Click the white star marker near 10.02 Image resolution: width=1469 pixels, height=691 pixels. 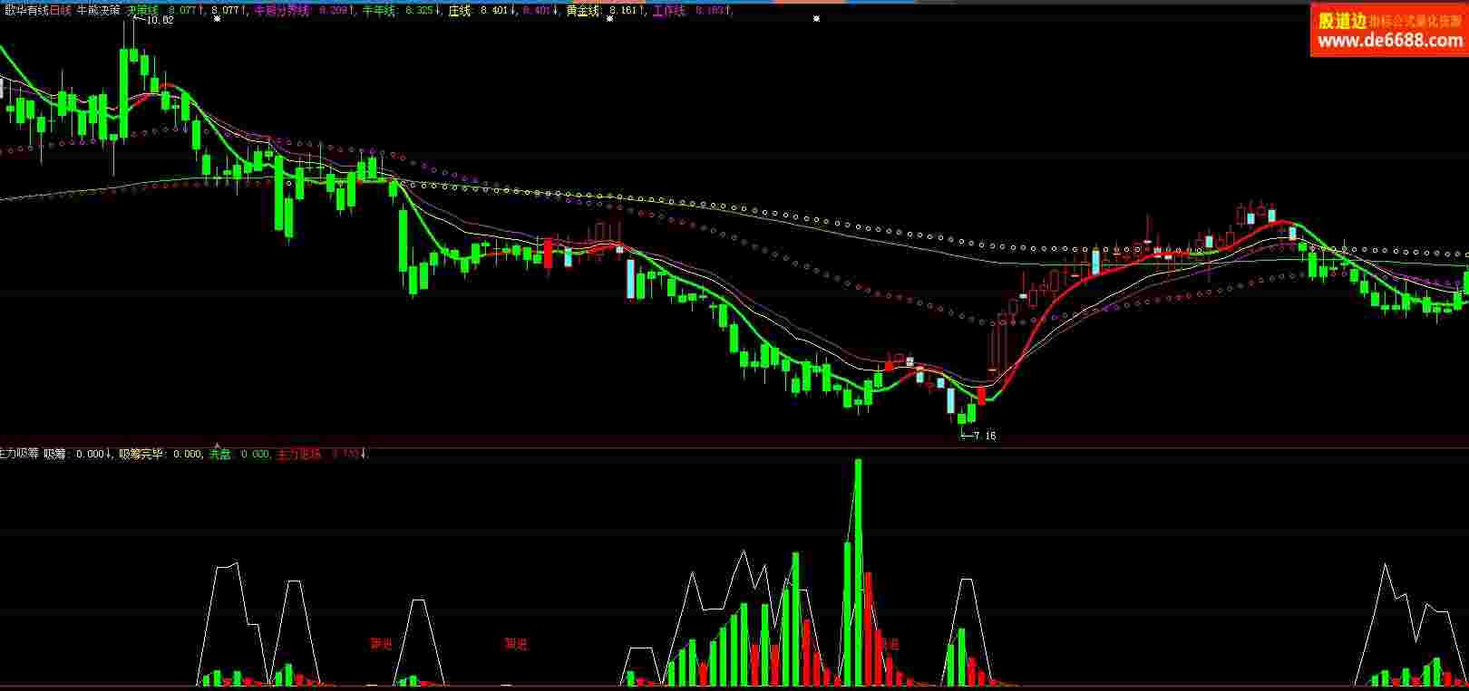coord(216,18)
